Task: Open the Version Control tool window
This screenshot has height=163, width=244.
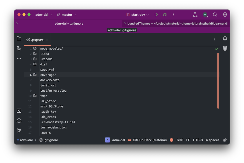Action: click(x=19, y=130)
